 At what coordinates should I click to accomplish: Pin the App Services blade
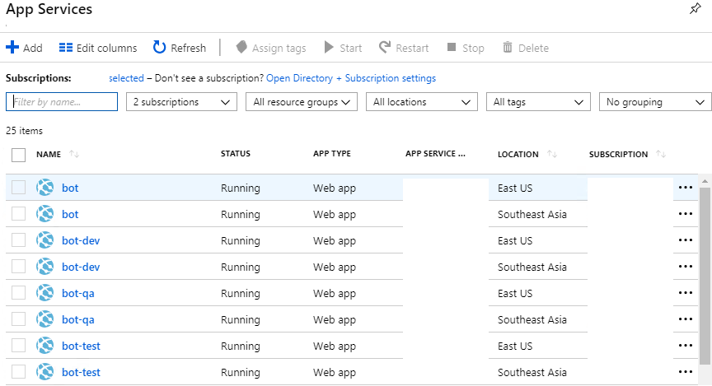[696, 8]
